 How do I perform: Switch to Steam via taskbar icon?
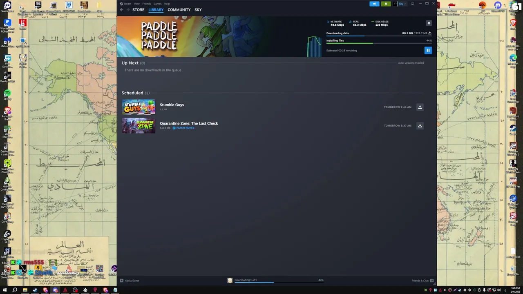tap(35, 290)
